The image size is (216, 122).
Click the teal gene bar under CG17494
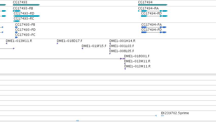[x=153, y=5]
